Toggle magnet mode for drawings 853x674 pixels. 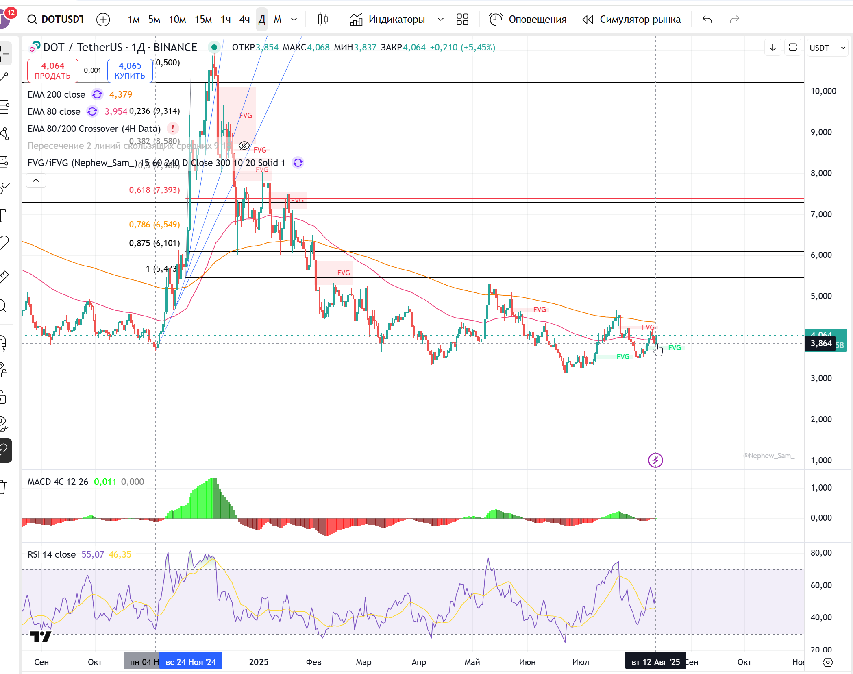point(4,343)
